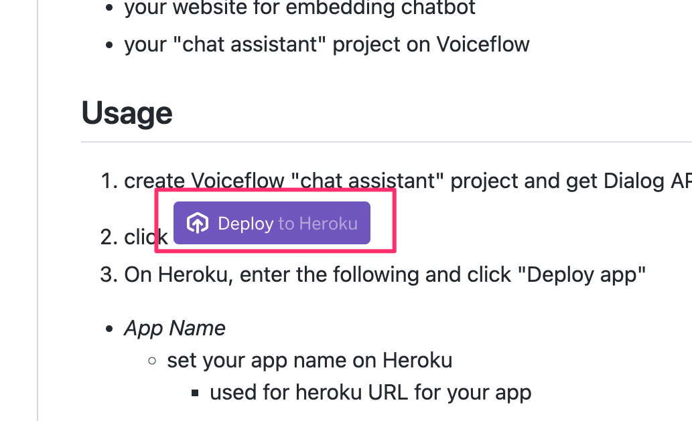Click the hollow circle bullet before "set your app"

coord(152,361)
